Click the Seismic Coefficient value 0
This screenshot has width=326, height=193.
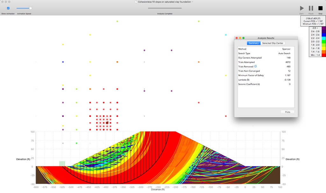pyautogui.click(x=290, y=84)
